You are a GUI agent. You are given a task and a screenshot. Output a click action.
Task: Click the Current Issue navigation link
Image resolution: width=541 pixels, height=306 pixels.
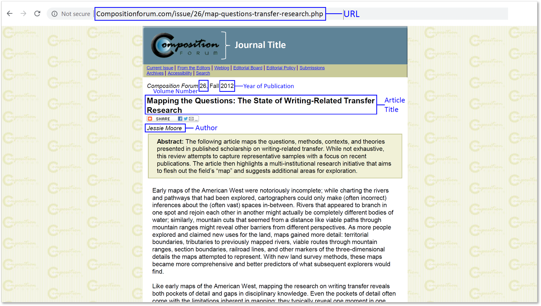[159, 68]
